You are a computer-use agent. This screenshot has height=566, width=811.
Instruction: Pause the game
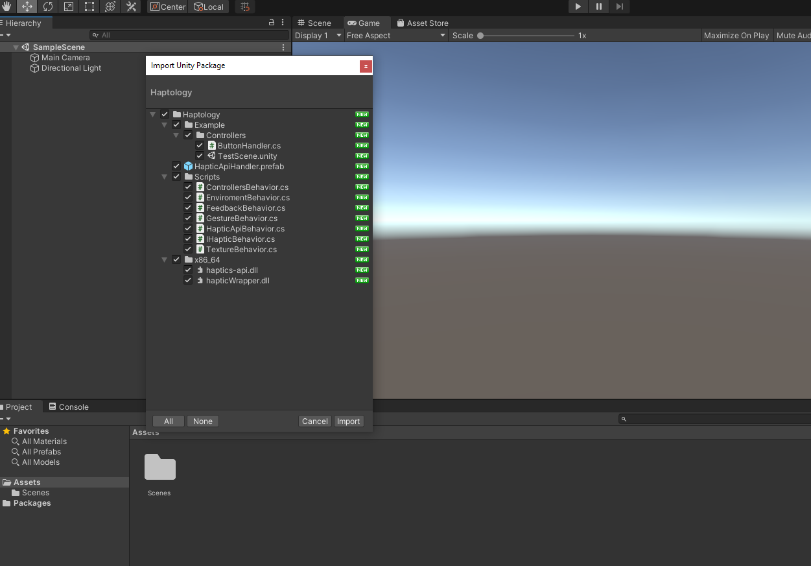598,6
